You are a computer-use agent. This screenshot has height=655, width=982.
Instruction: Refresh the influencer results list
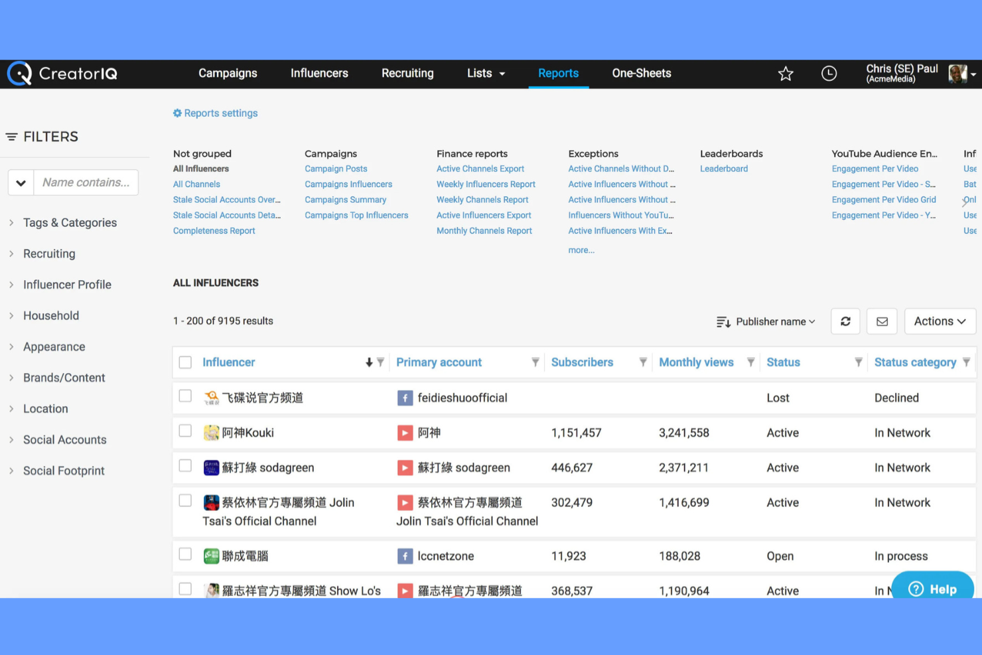pos(845,321)
